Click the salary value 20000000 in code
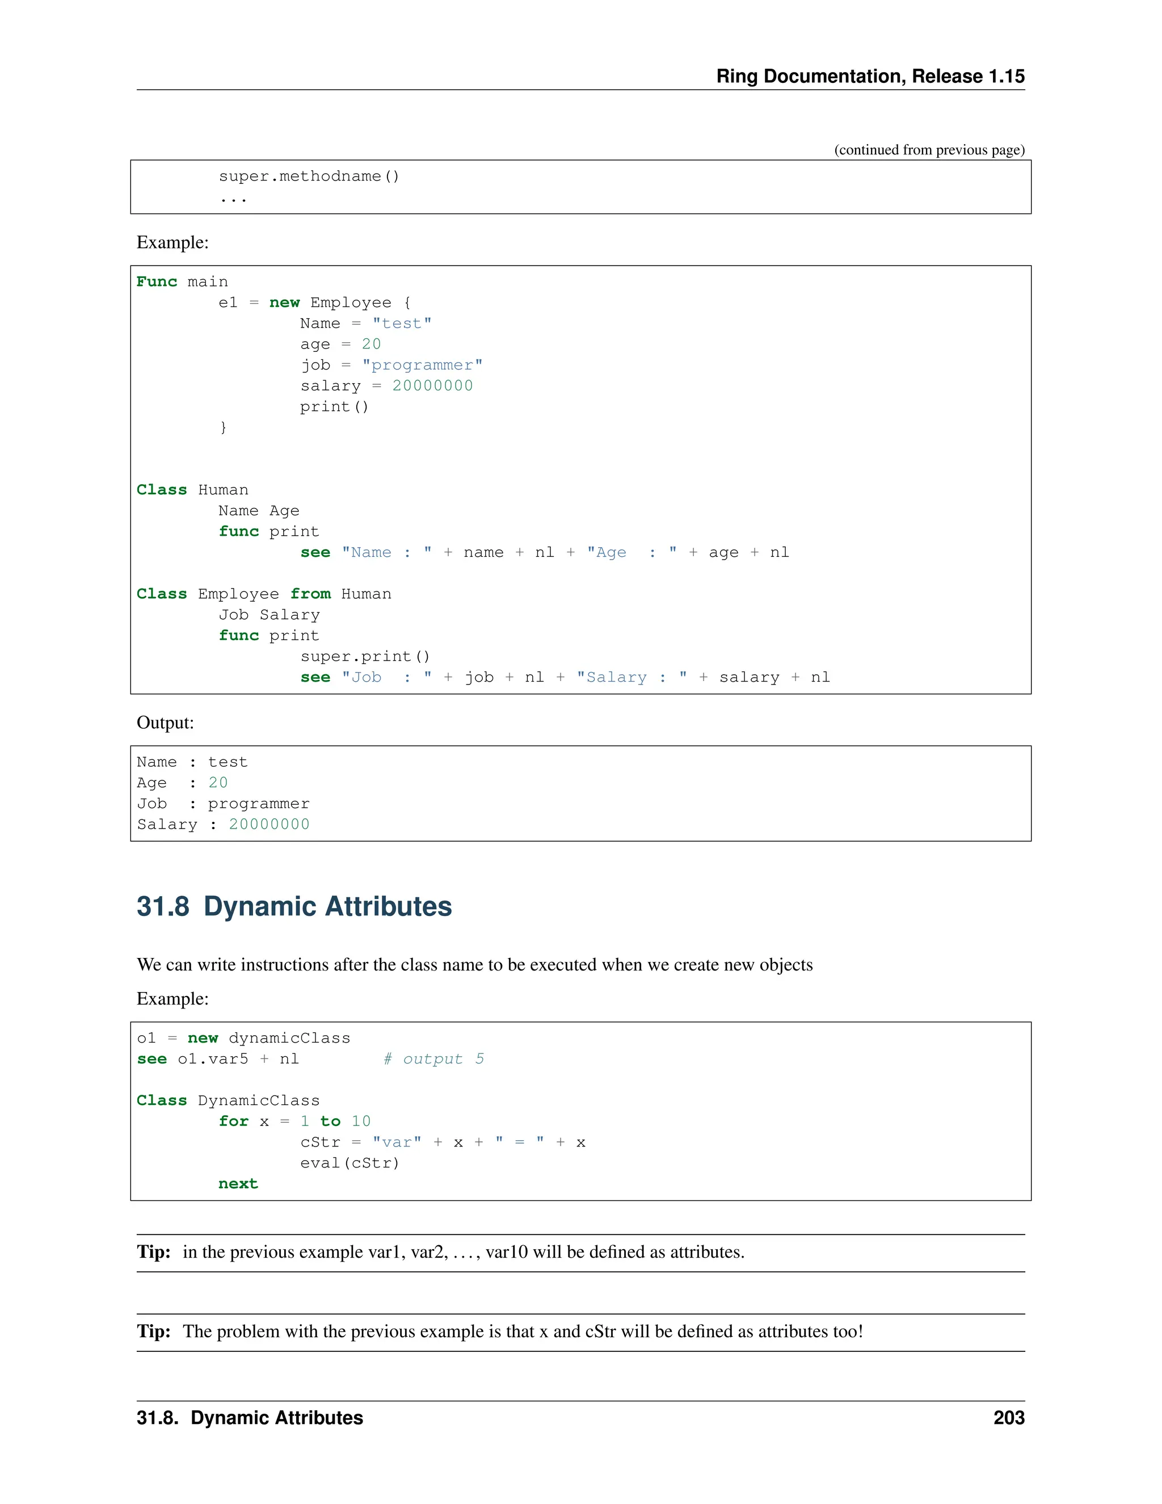1162x1504 pixels. pos(432,385)
